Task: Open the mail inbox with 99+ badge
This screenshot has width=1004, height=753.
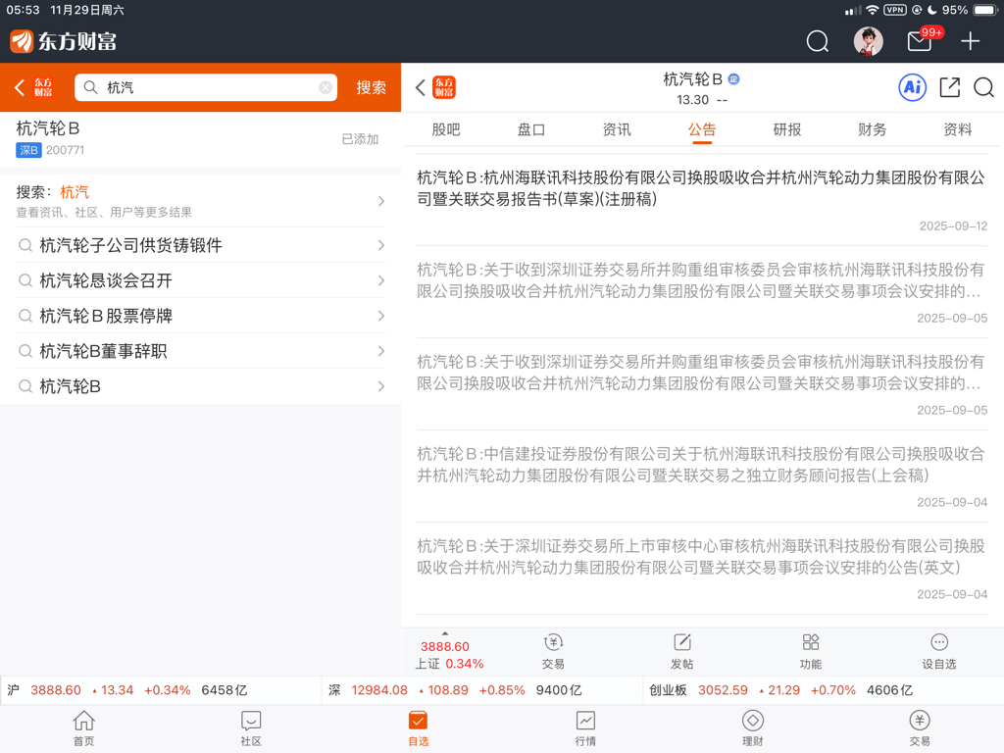Action: coord(920,40)
